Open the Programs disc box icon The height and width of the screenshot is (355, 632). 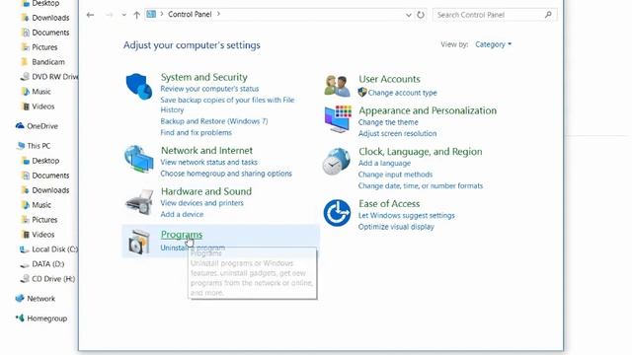139,242
